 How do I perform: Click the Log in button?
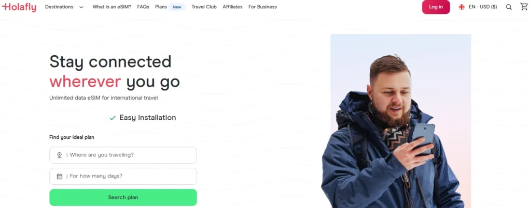(x=436, y=7)
